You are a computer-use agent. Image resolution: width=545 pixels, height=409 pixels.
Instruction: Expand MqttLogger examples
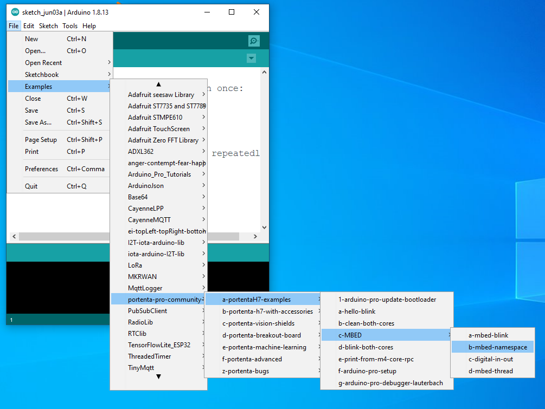click(x=158, y=288)
